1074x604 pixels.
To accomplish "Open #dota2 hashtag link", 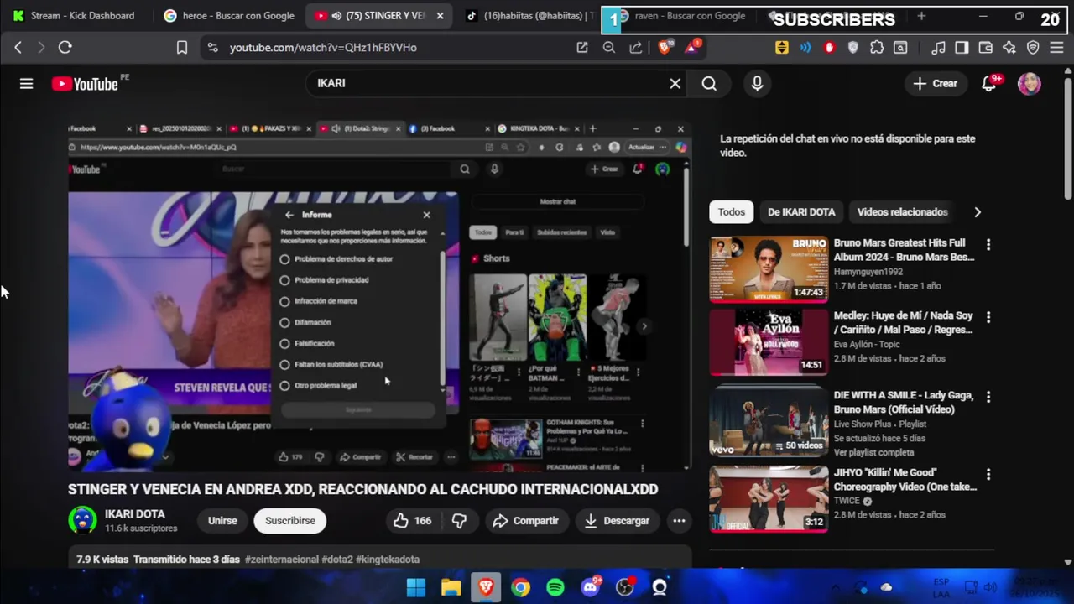I will pyautogui.click(x=337, y=560).
